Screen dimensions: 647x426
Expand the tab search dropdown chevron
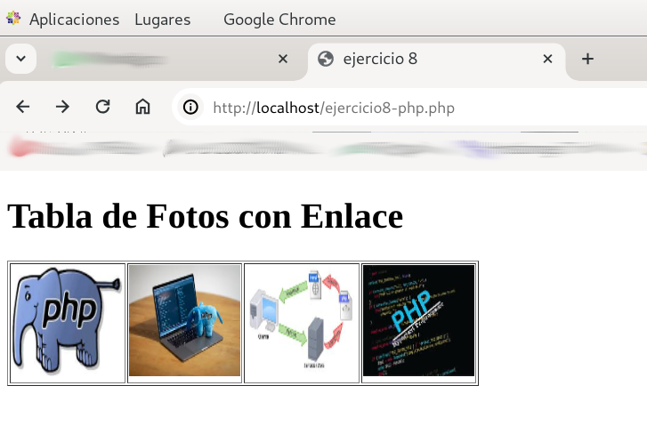click(x=21, y=59)
